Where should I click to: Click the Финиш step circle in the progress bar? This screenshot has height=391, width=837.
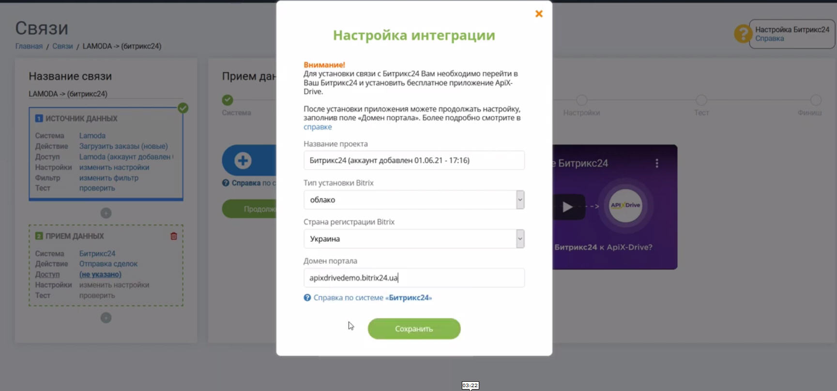point(816,100)
